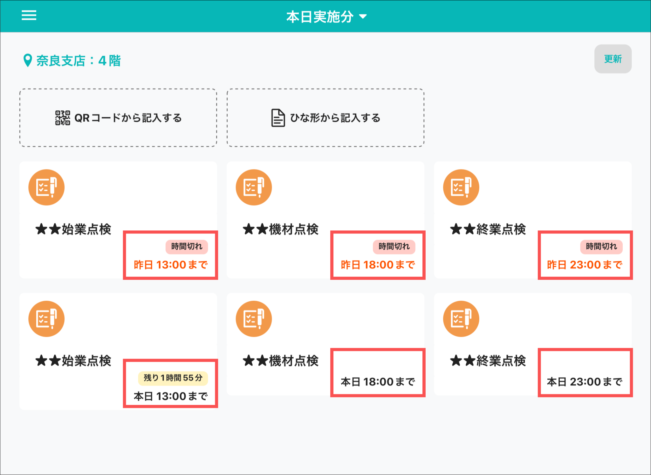Click checklist icon on overdue 終業点検 card
This screenshot has width=651, height=475.
[x=461, y=187]
